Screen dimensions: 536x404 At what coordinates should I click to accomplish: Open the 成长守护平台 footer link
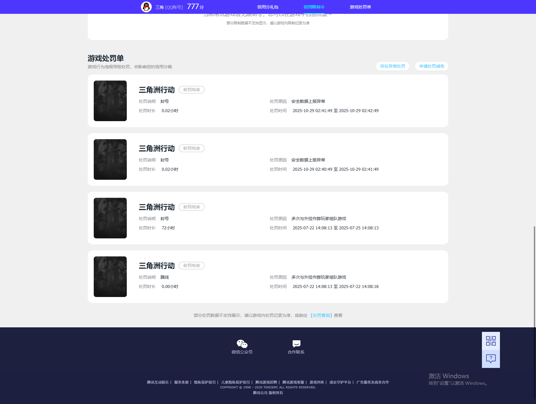340,382
